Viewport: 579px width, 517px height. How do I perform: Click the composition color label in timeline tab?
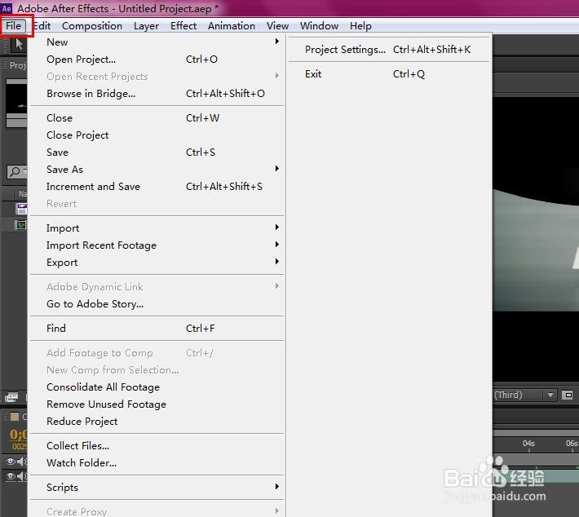tap(15, 417)
